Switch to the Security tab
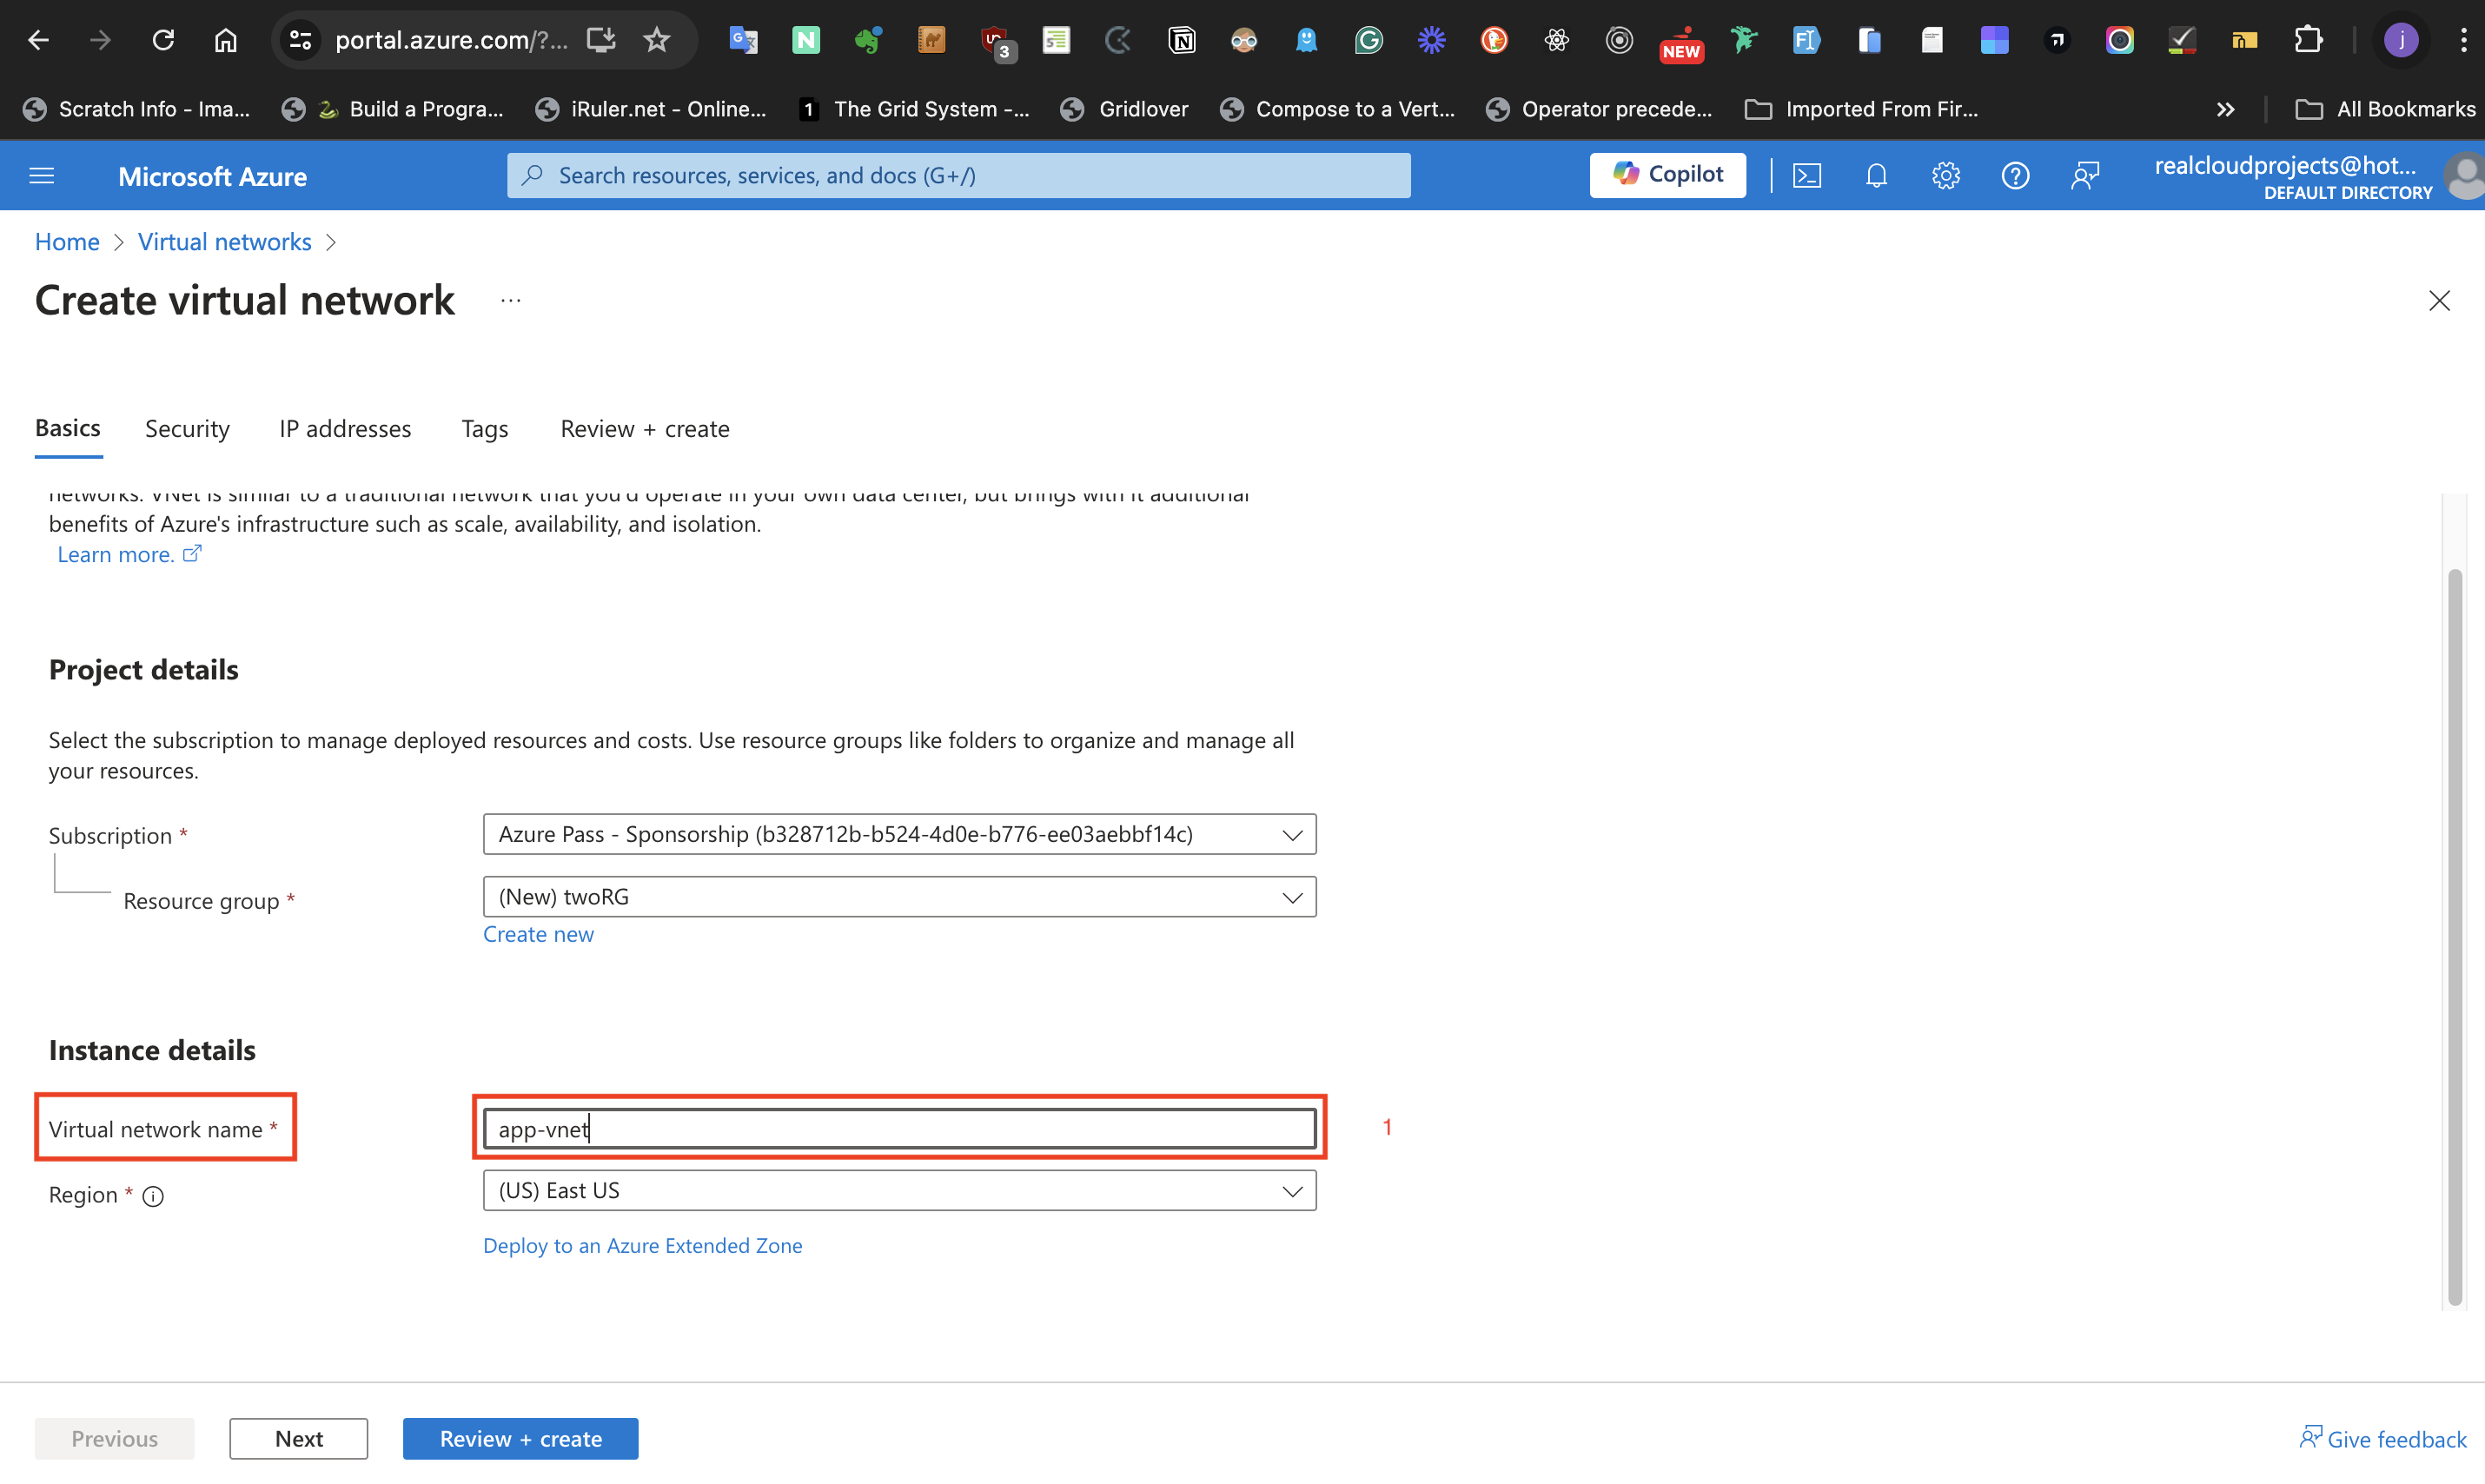The width and height of the screenshot is (2485, 1484). [x=186, y=428]
